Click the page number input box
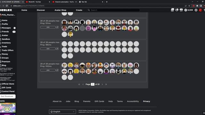The height and width of the screenshot is (115, 205). [x=93, y=84]
